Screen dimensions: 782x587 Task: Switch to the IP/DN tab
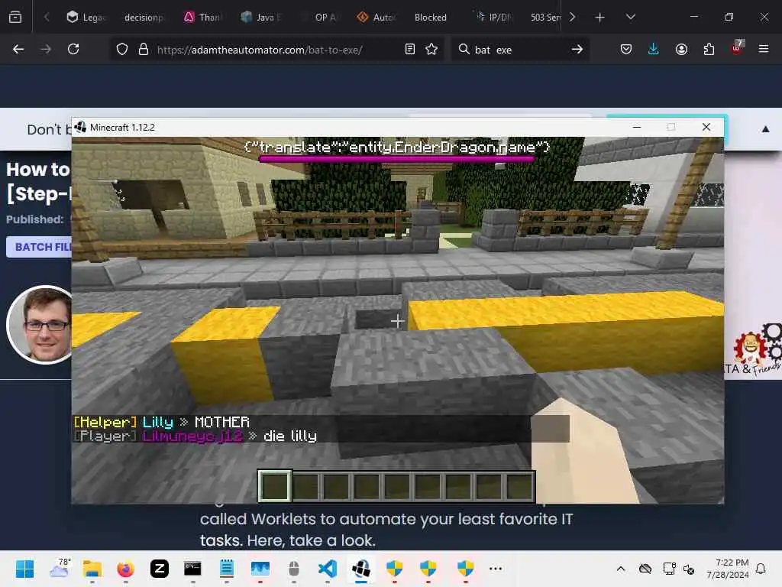tap(493, 18)
